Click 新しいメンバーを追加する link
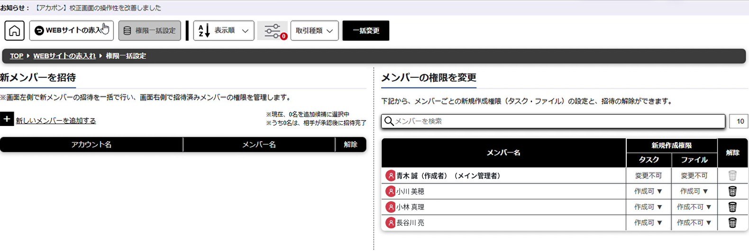The image size is (749, 251). click(56, 121)
